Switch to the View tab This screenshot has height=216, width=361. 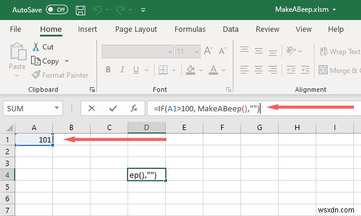point(303,29)
